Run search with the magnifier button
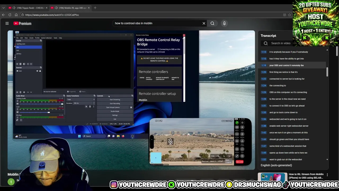This screenshot has width=339, height=191. point(212,23)
